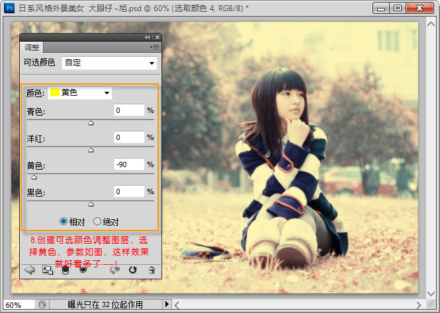Click the 黄色 input field showing -90
Viewport: 440px width, 313px height.
[130, 164]
